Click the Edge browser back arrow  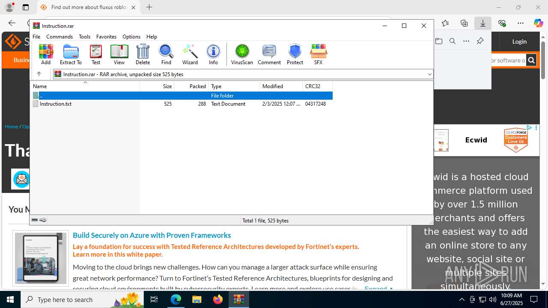(12, 23)
